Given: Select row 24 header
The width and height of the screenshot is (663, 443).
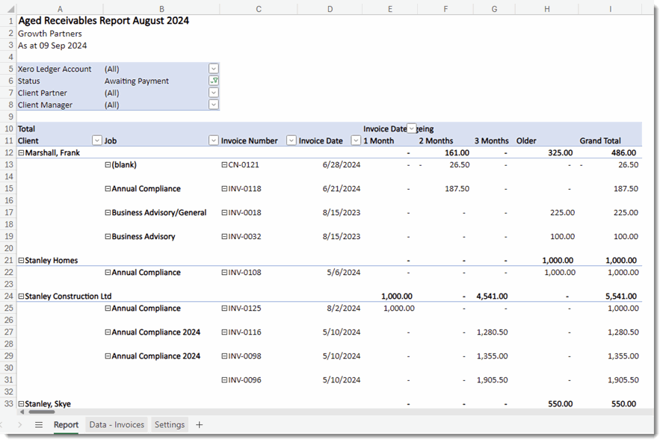Looking at the screenshot, I should point(8,297).
